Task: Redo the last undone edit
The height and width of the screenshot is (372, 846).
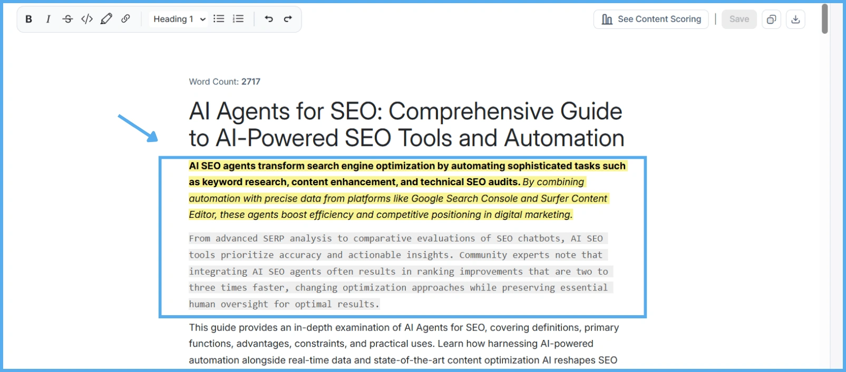Action: [288, 19]
